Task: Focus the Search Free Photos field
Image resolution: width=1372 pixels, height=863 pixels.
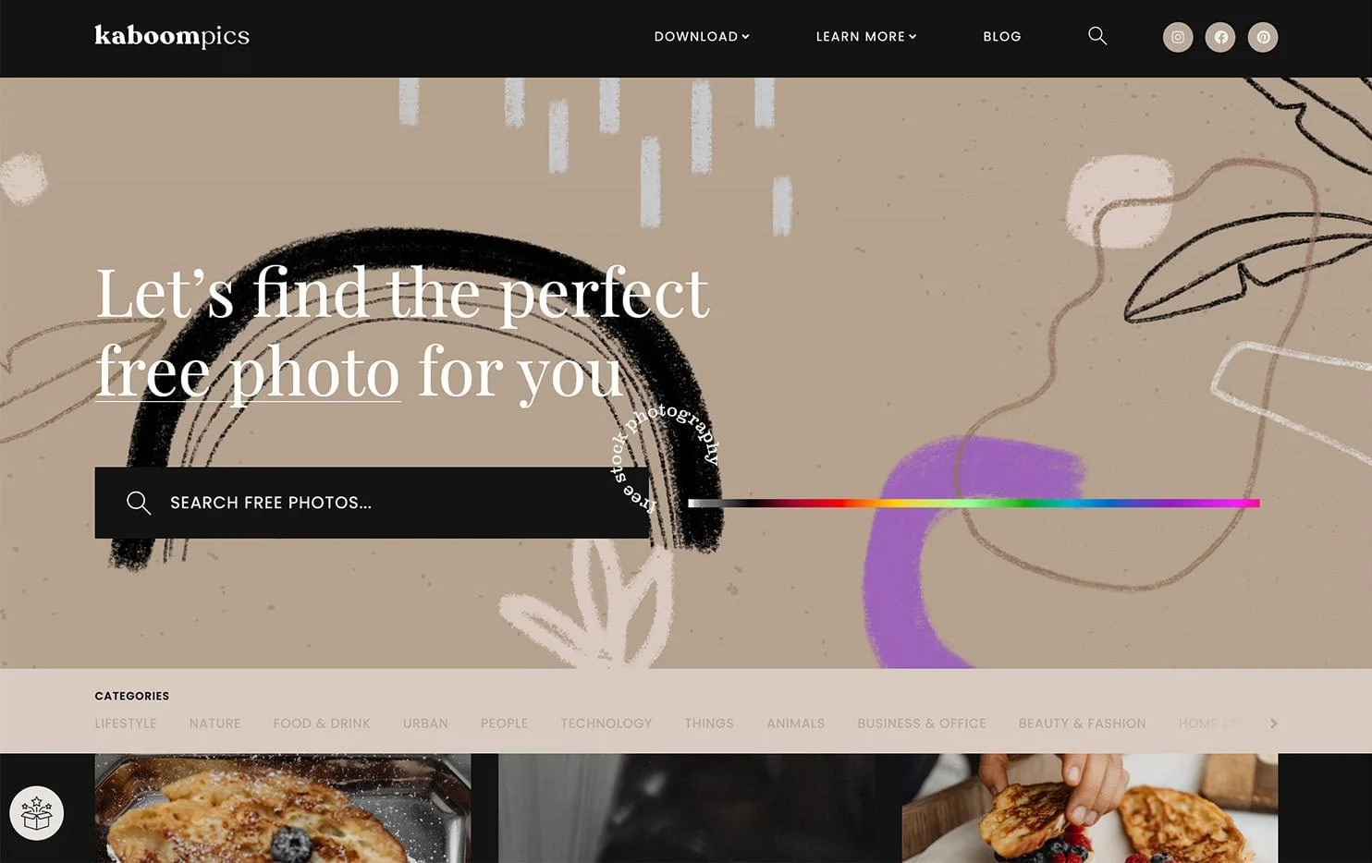Action: [x=372, y=503]
